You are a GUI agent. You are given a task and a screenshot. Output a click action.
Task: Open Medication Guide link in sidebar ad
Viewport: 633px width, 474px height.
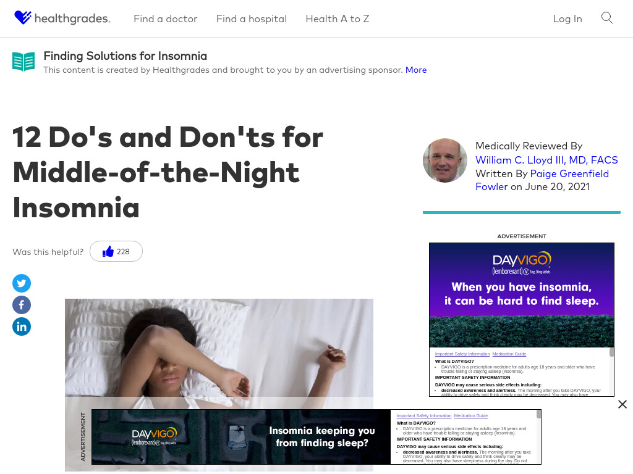(509, 354)
